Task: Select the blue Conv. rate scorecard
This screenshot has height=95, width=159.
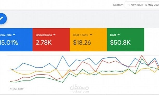Action: (x=16, y=40)
